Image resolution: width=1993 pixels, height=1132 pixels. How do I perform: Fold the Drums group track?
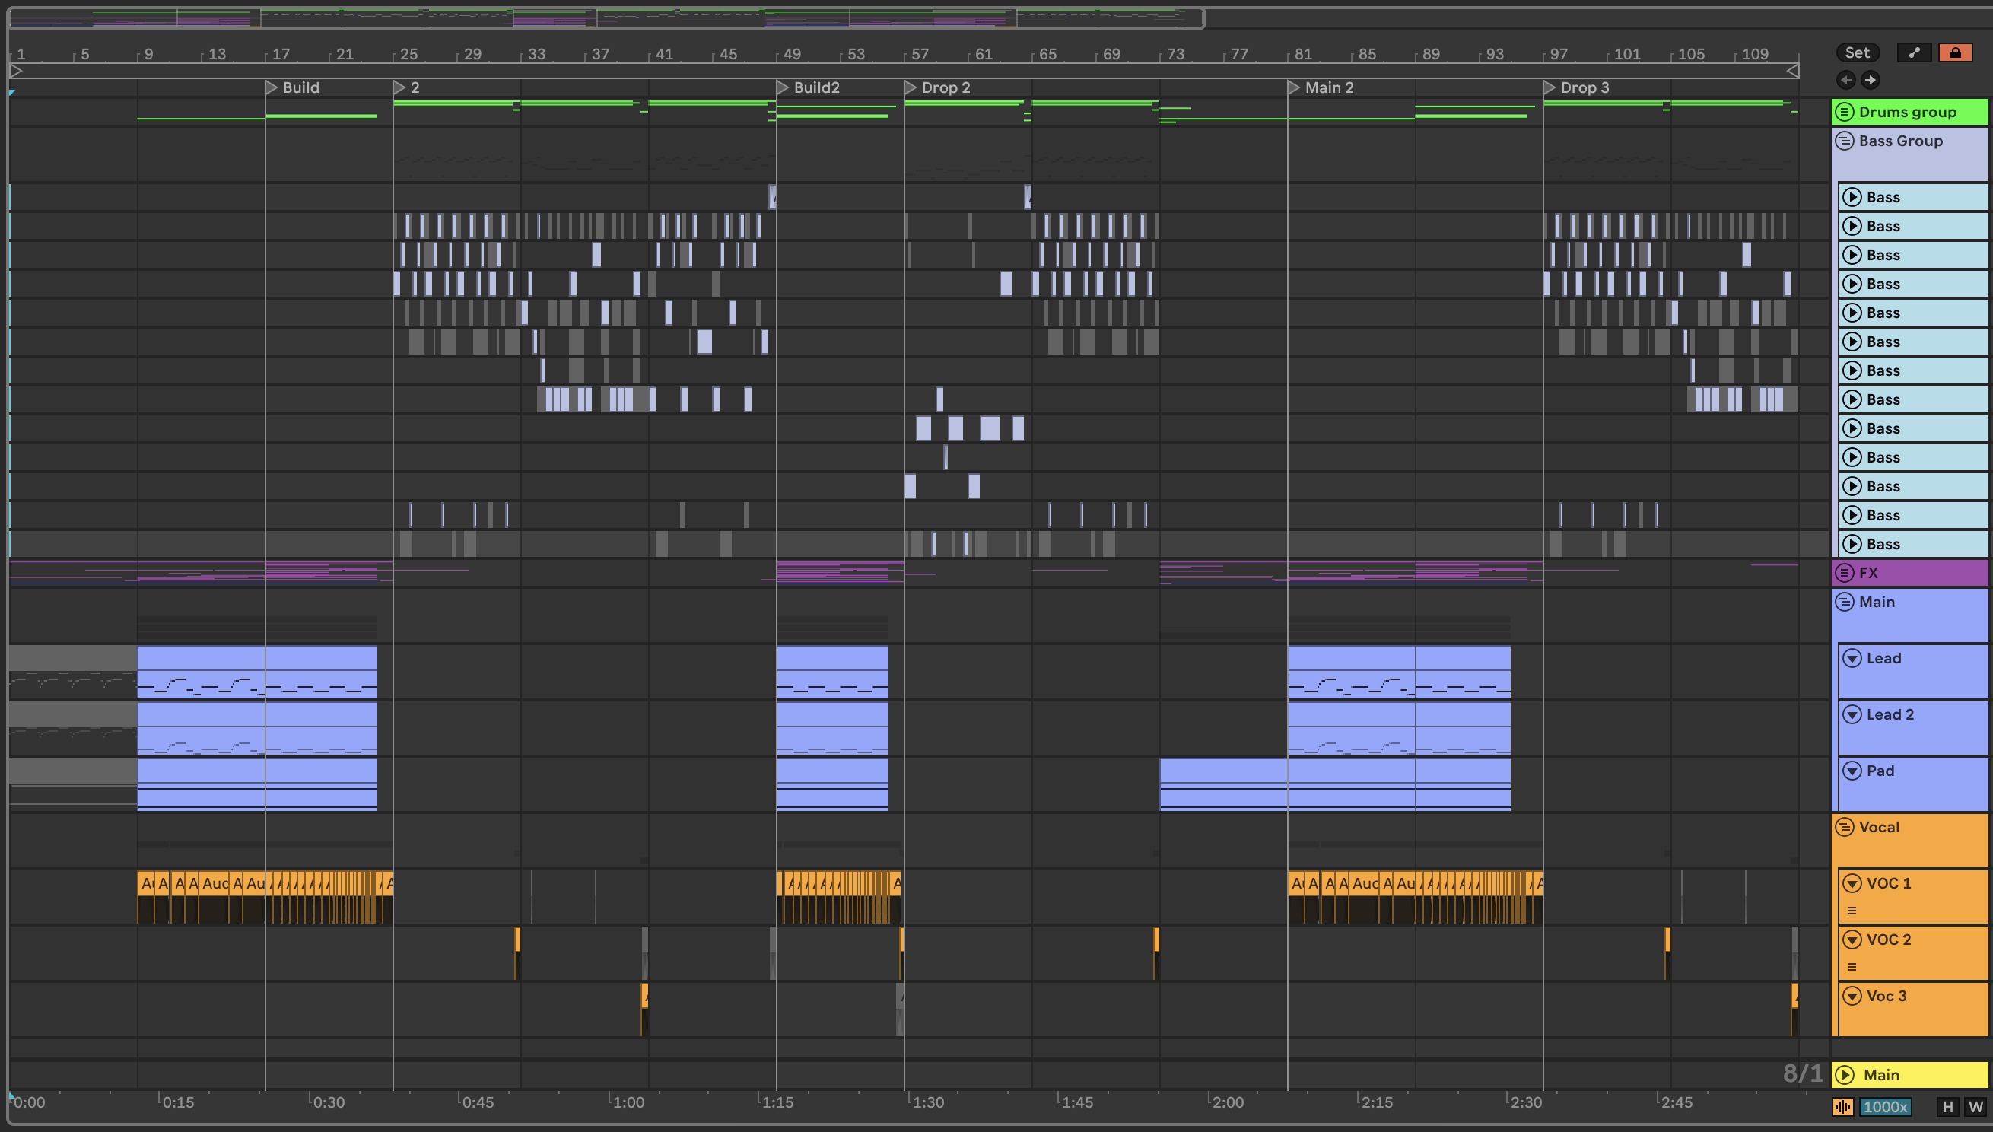click(x=1845, y=112)
